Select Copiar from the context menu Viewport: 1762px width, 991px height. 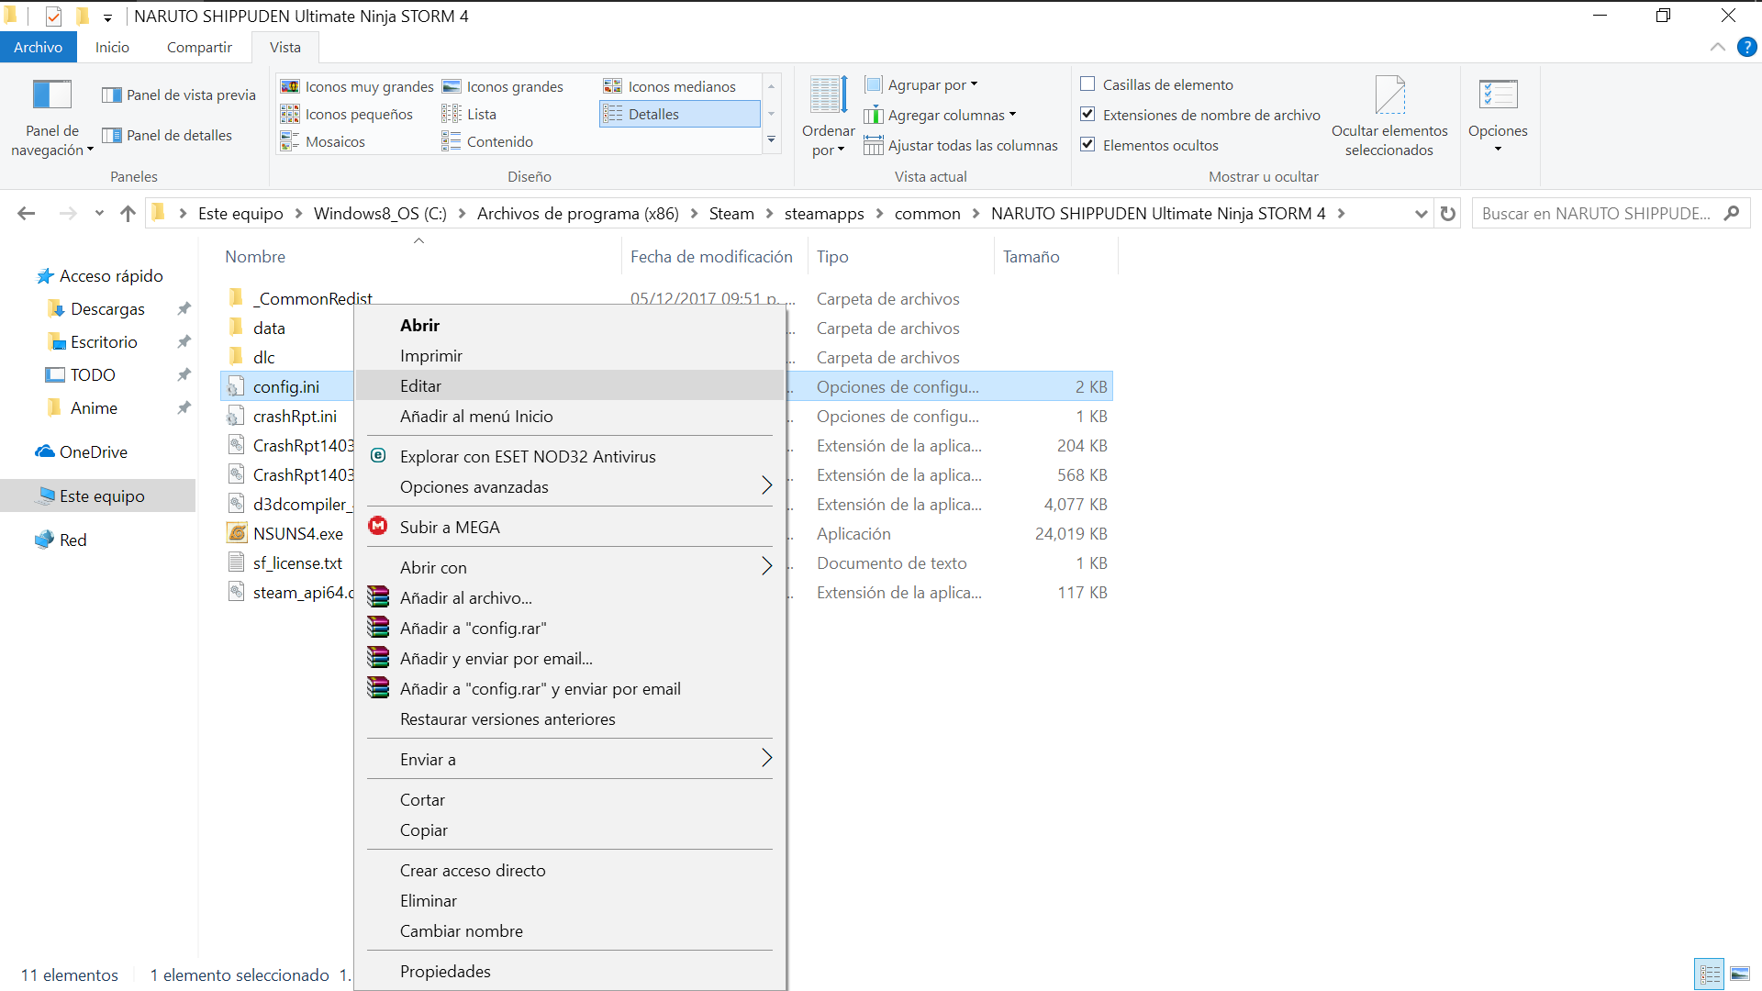point(570,830)
